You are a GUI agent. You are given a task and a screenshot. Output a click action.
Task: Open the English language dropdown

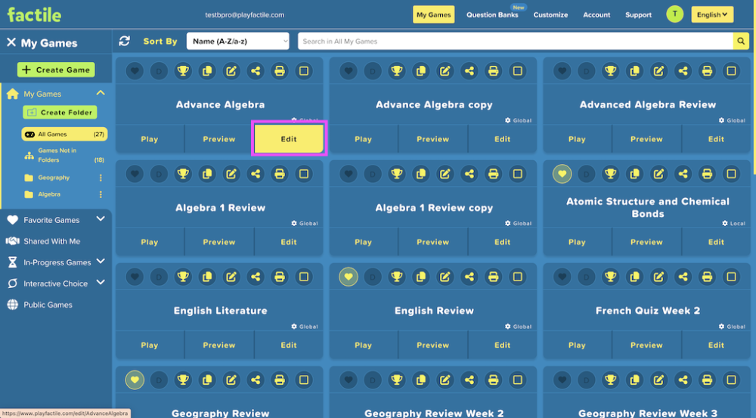(712, 14)
